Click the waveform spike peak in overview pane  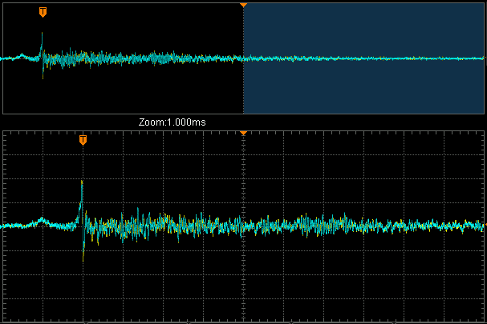42,33
